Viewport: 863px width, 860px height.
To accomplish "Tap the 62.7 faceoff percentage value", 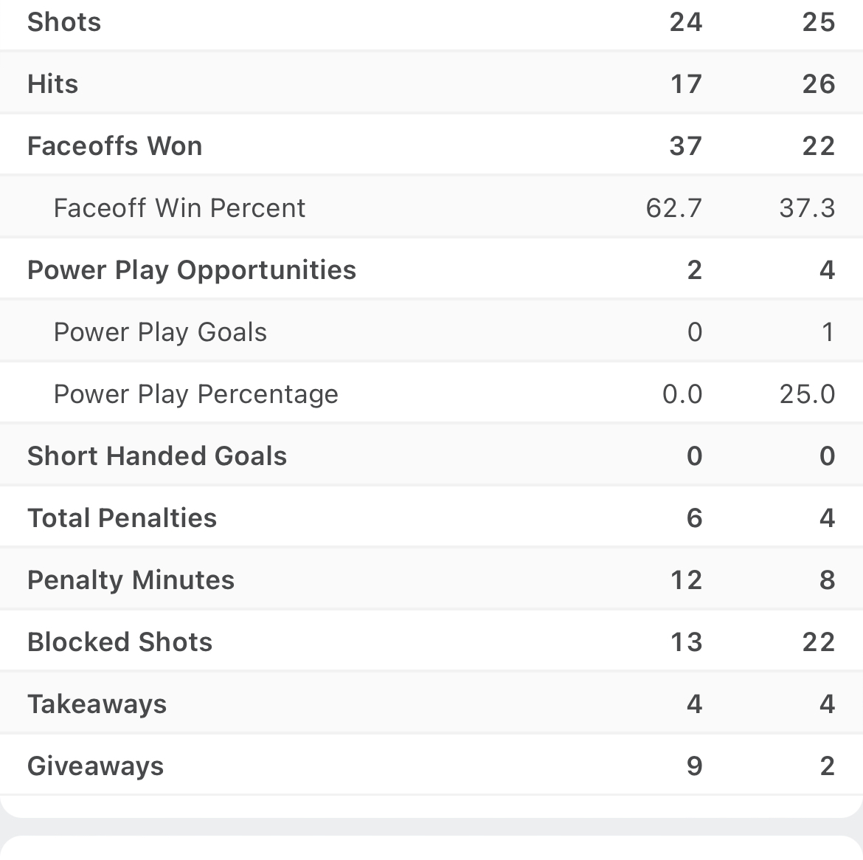I will pyautogui.click(x=673, y=208).
